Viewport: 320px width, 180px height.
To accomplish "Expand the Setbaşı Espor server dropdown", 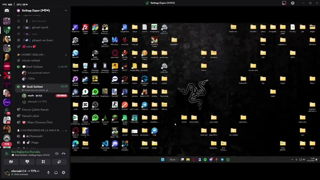I will tap(66, 10).
